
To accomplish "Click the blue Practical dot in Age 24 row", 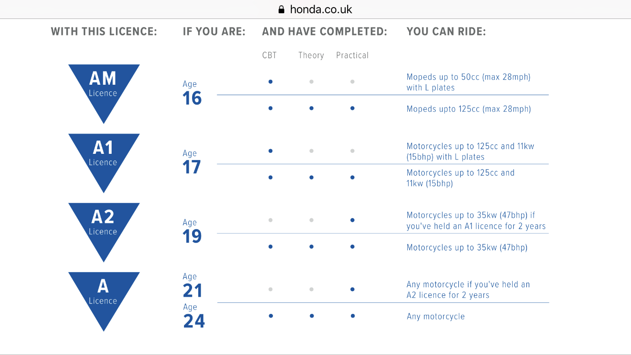I will pos(352,316).
